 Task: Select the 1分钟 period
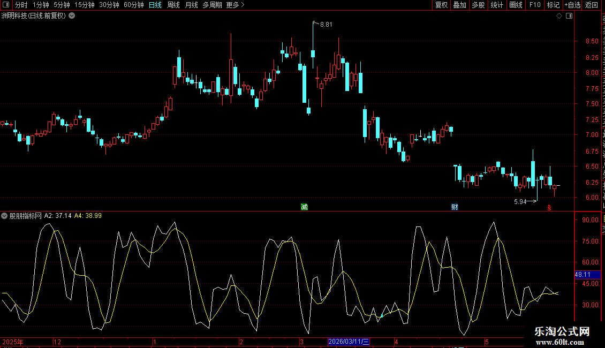pos(41,5)
